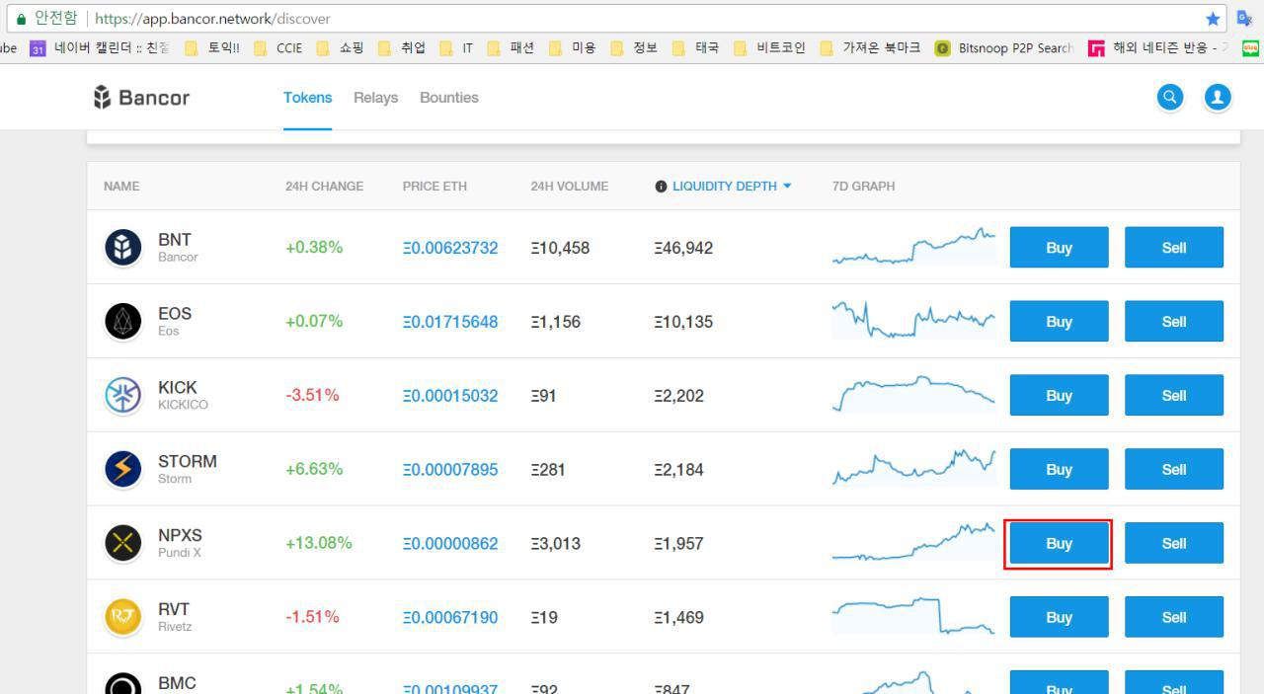The height and width of the screenshot is (694, 1264).
Task: Click the BNT token logo
Action: point(123,247)
